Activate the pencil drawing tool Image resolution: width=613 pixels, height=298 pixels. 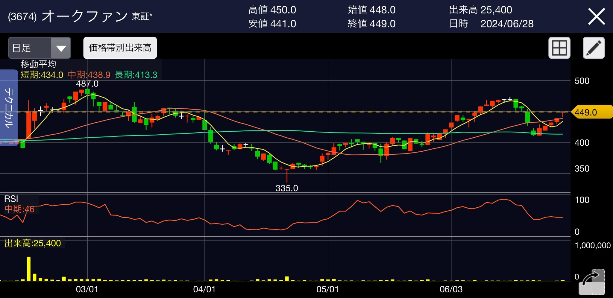[x=594, y=48]
